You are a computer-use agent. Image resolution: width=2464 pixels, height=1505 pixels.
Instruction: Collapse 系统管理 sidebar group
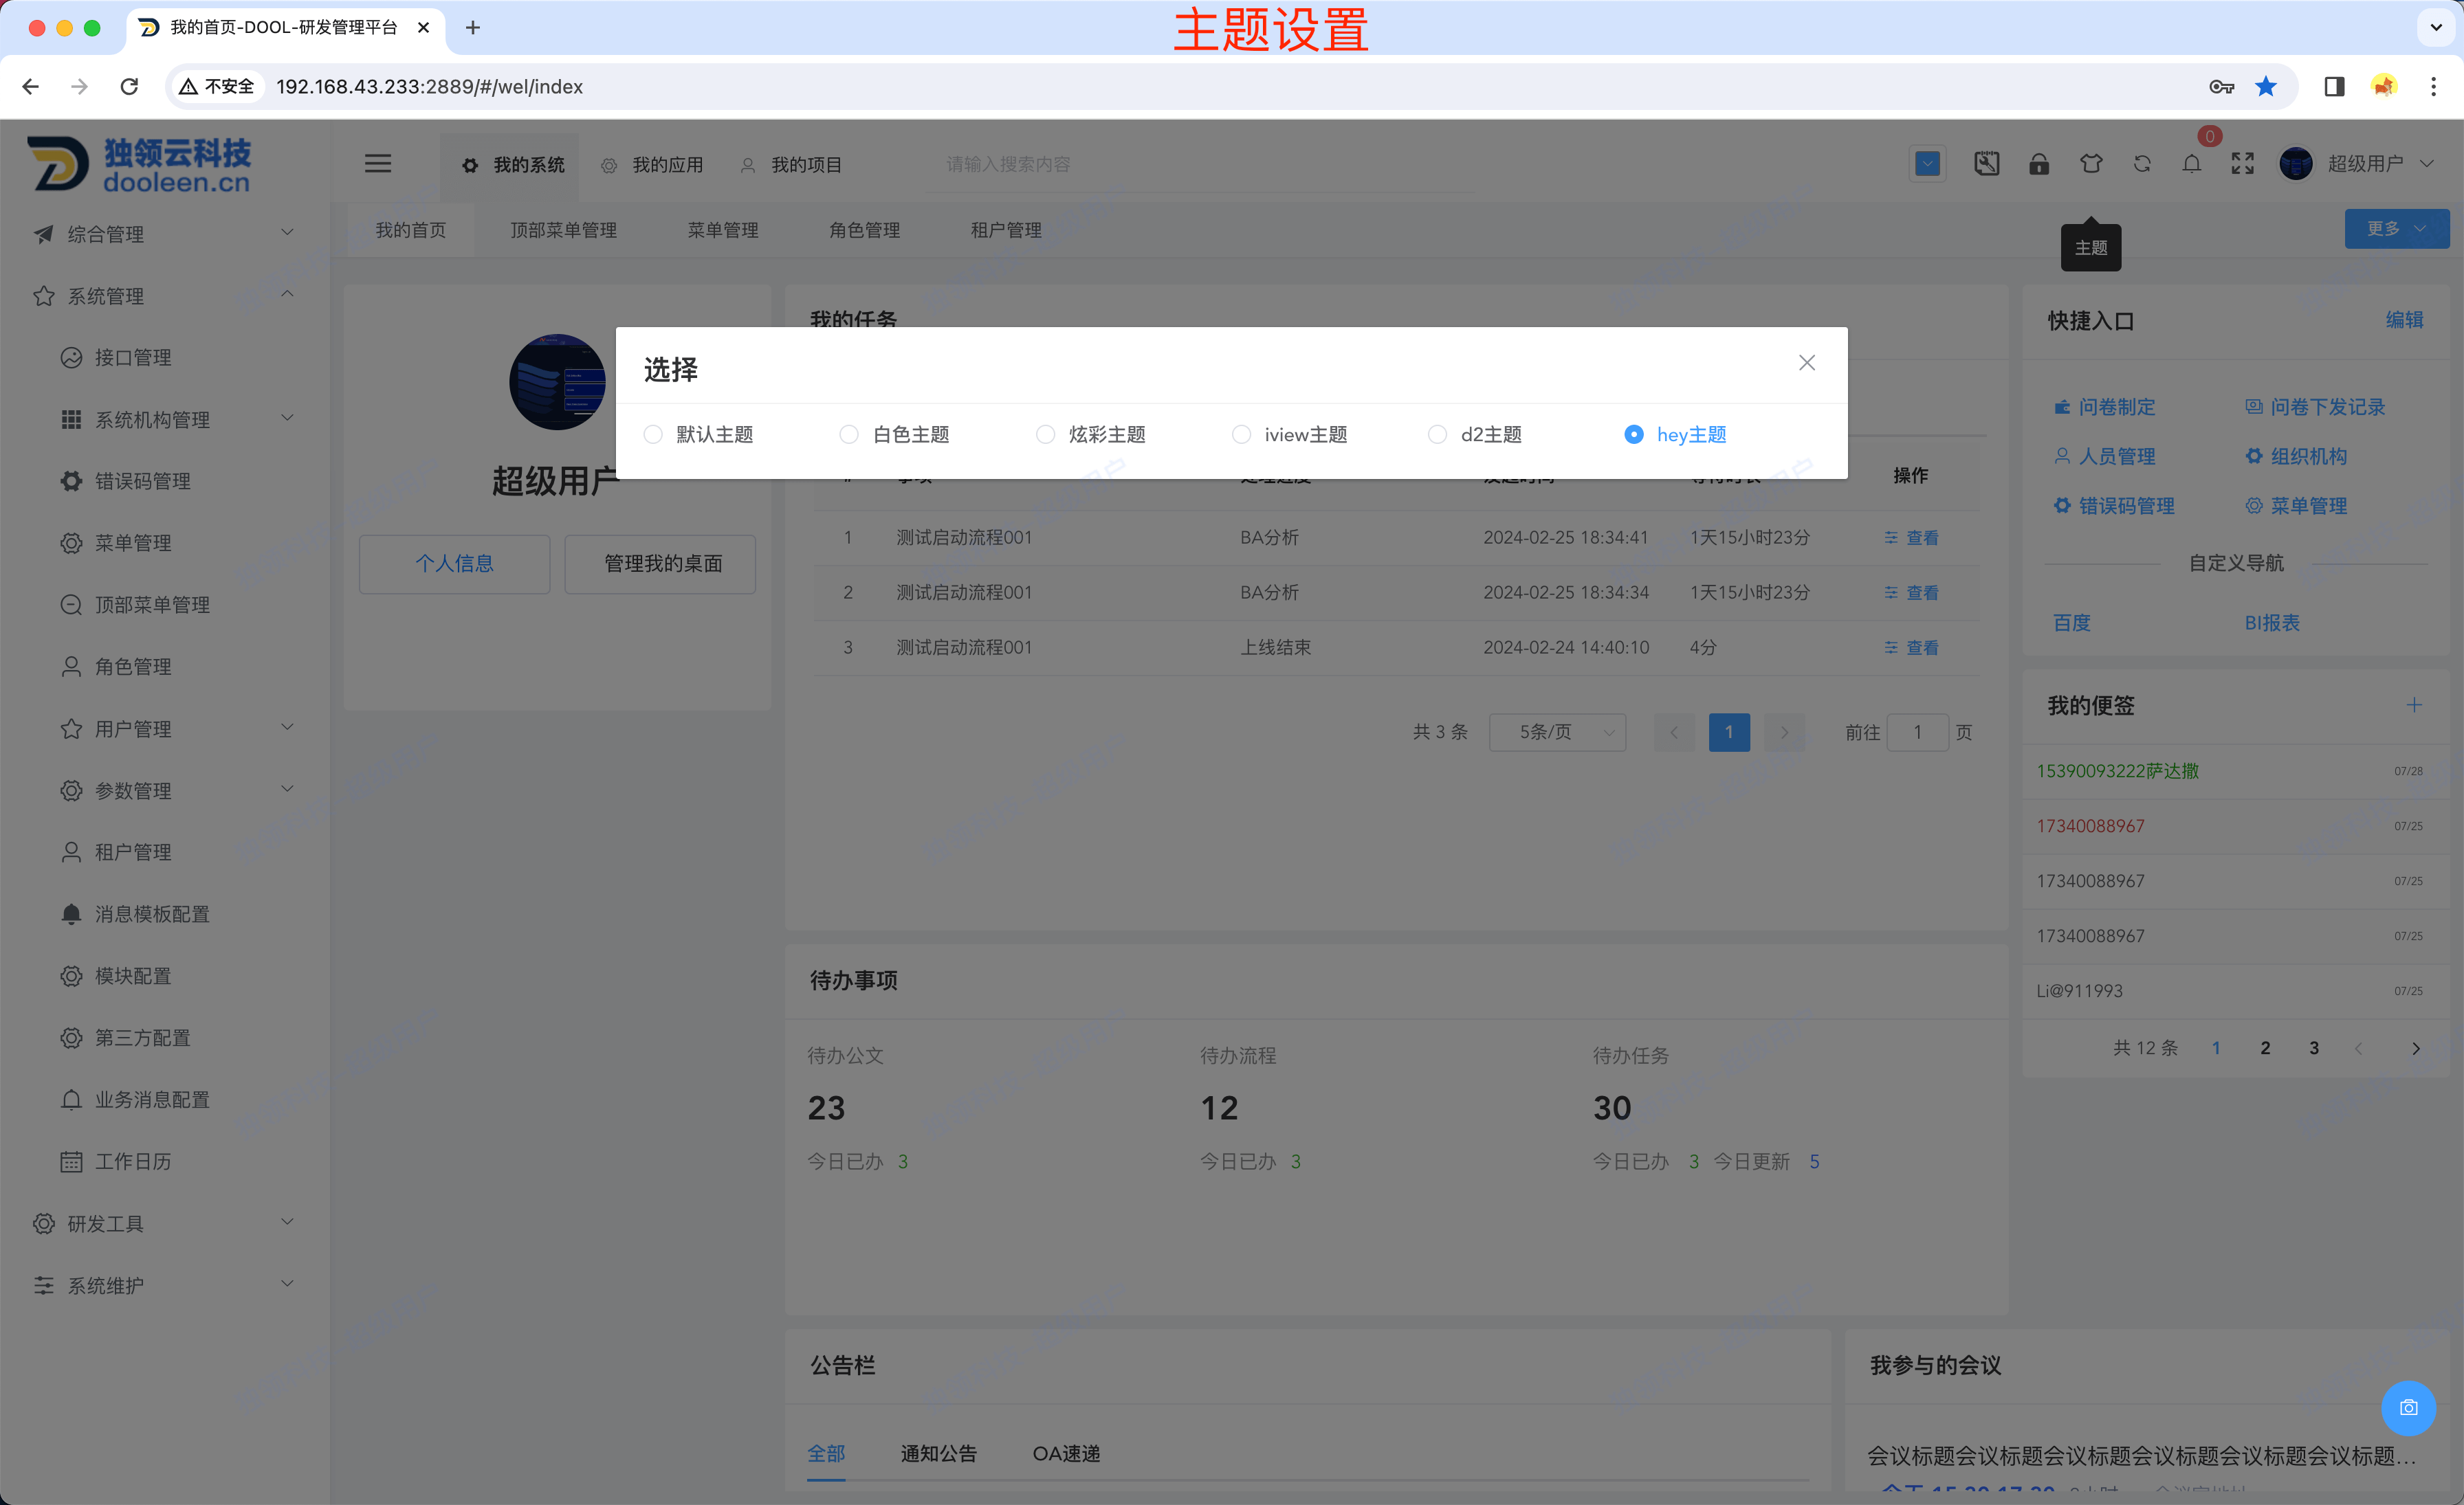coord(165,296)
